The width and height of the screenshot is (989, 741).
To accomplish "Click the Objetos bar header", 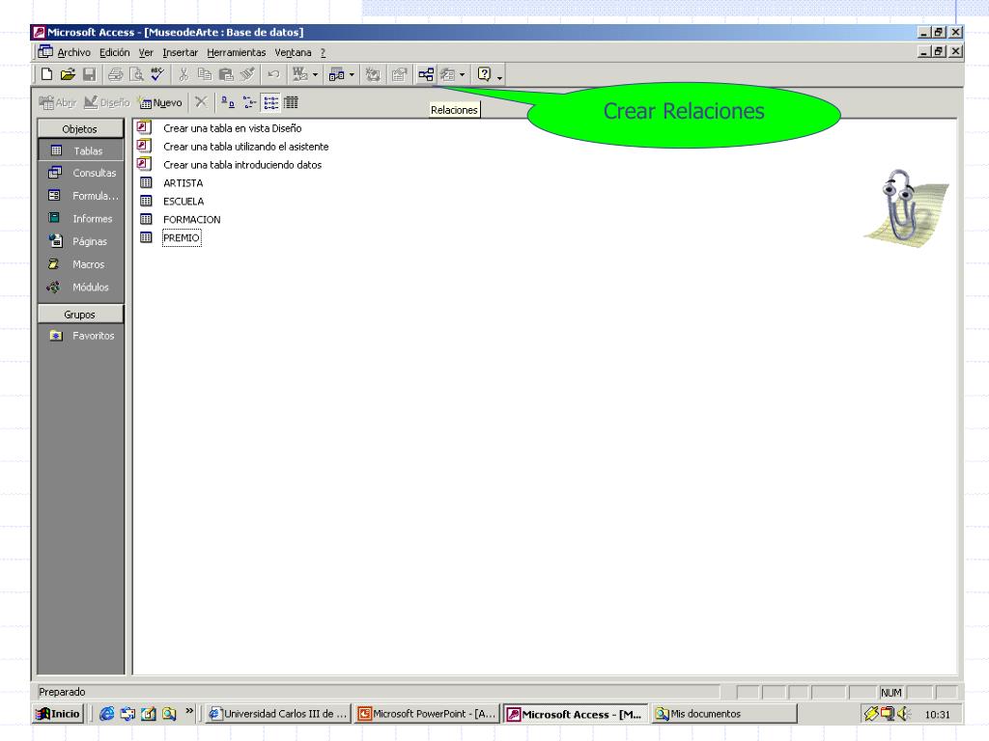I will pyautogui.click(x=80, y=128).
